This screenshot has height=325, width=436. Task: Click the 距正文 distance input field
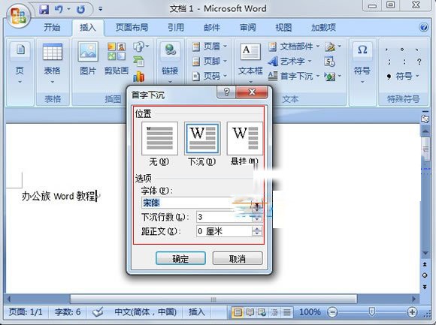pos(224,231)
